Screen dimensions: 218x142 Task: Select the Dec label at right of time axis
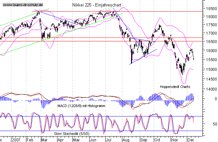(x=191, y=140)
